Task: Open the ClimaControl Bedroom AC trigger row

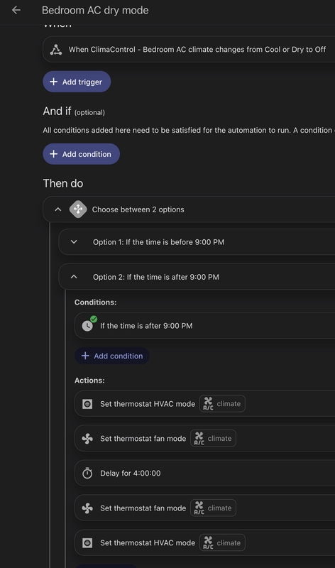Action: point(189,50)
